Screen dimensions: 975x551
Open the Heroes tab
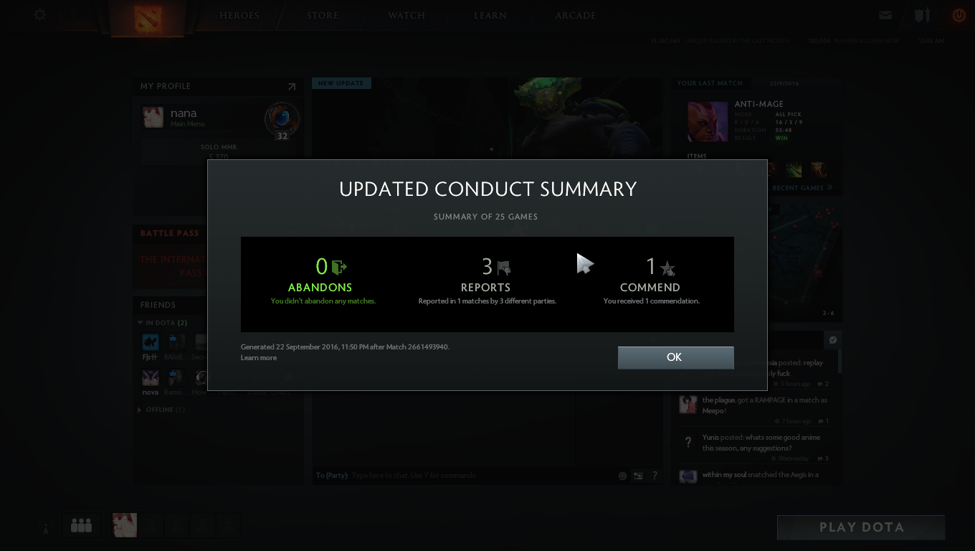point(239,15)
